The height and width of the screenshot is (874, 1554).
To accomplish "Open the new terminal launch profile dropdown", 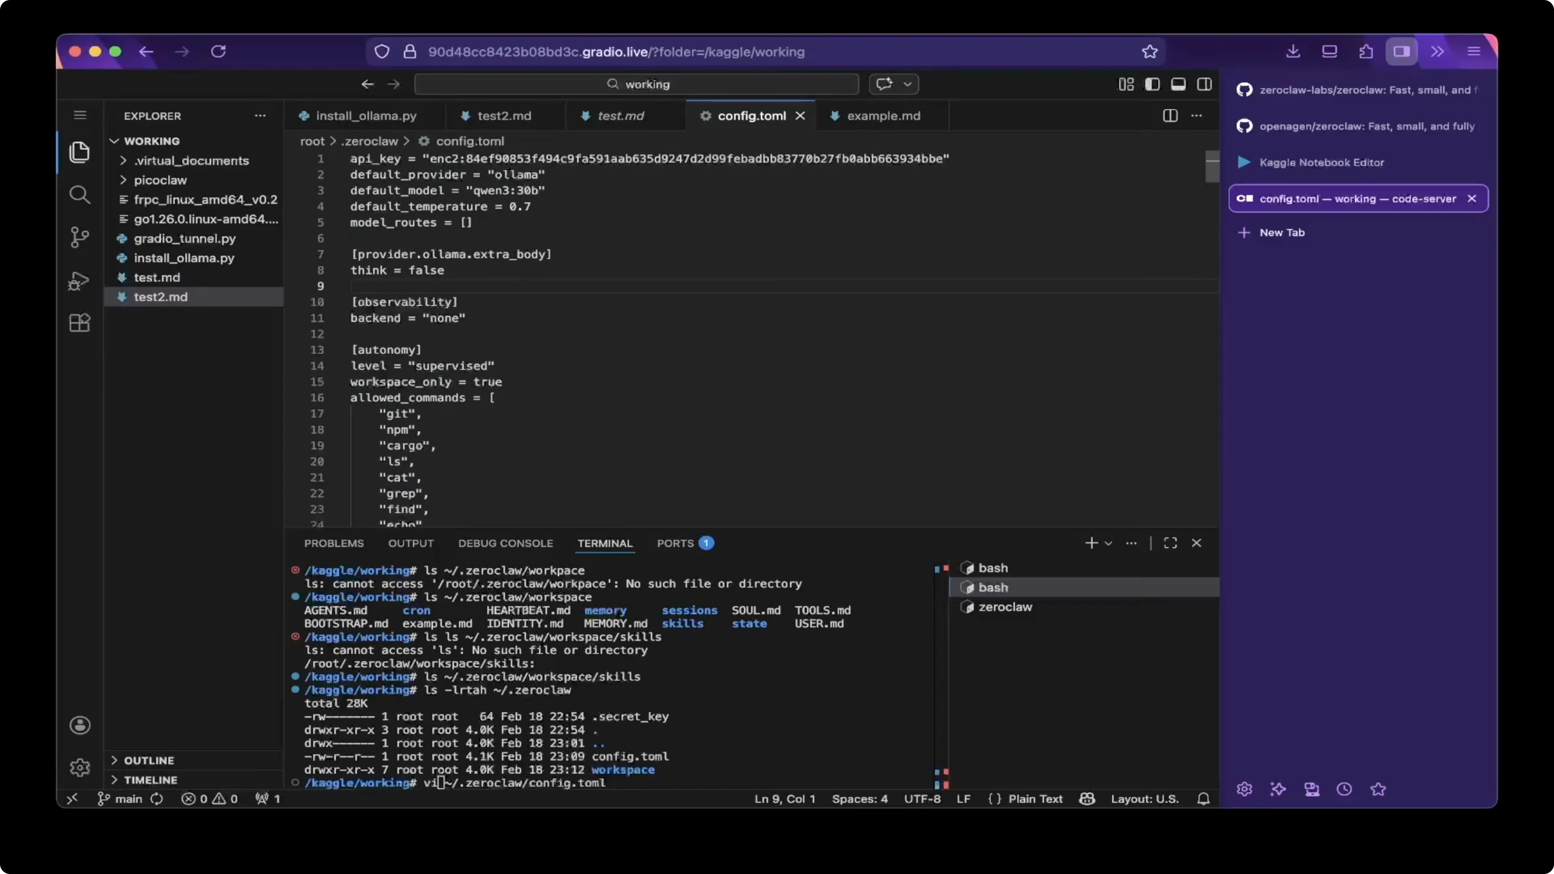I will 1108,543.
